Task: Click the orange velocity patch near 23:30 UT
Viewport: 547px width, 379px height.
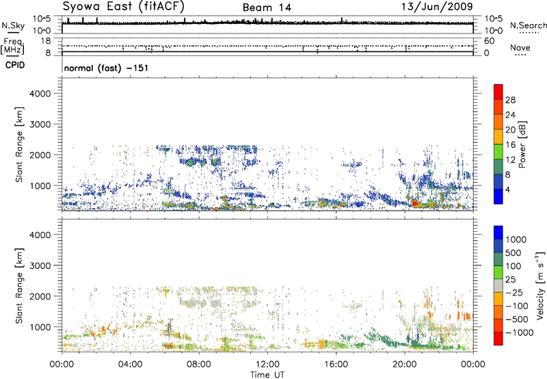Action: [466, 317]
